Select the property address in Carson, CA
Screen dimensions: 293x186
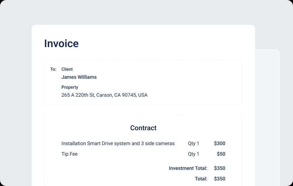(105, 95)
